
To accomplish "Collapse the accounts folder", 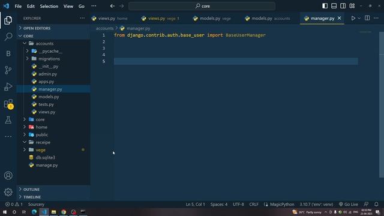I will tap(53, 43).
